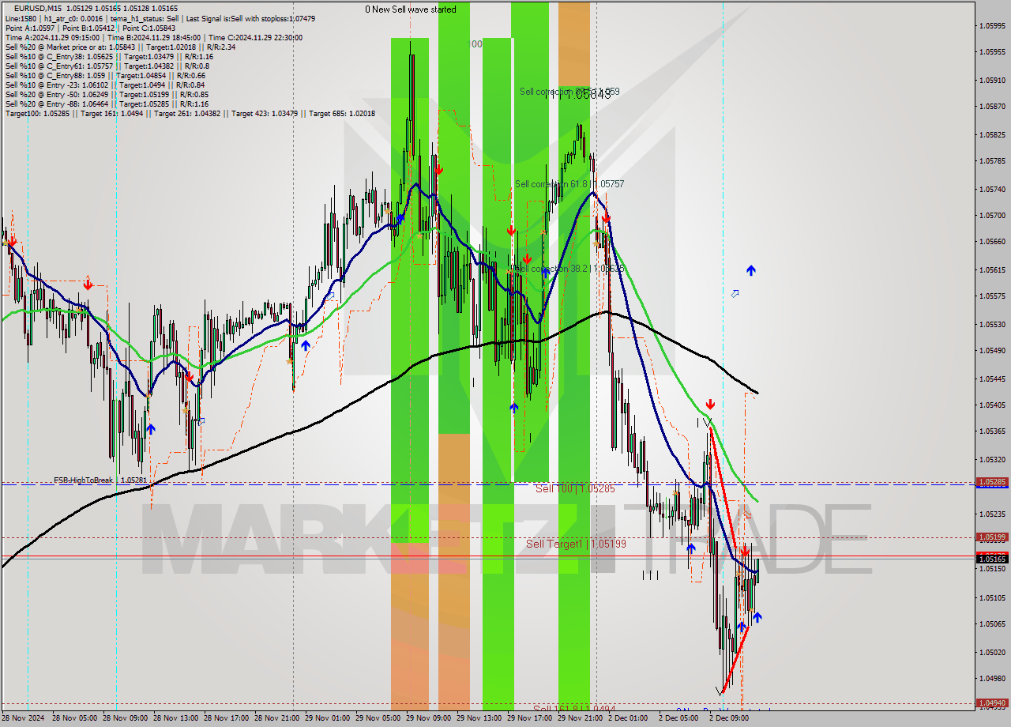1011x727 pixels.
Task: Click the 1.05065 price axis label
Action: pyautogui.click(x=991, y=623)
